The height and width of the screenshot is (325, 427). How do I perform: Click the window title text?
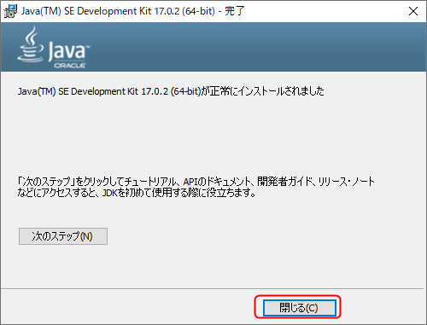tap(133, 11)
